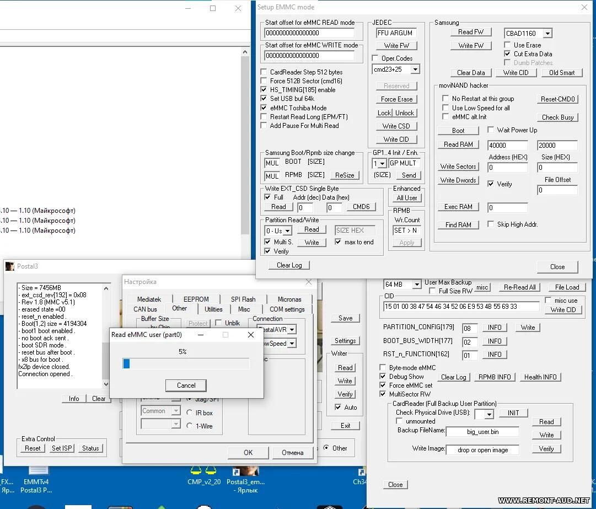Click Set ISP in Extra Control
Image resolution: width=596 pixels, height=509 pixels.
pos(62,448)
